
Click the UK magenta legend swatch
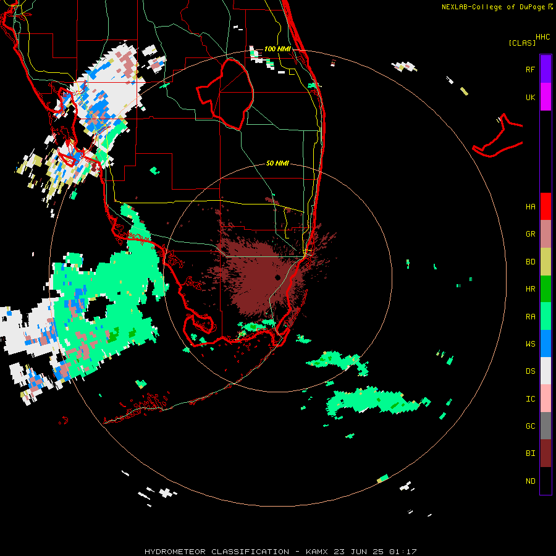point(545,97)
